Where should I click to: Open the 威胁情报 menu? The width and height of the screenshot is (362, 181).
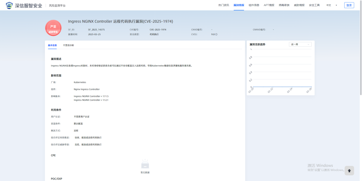pos(299,5)
